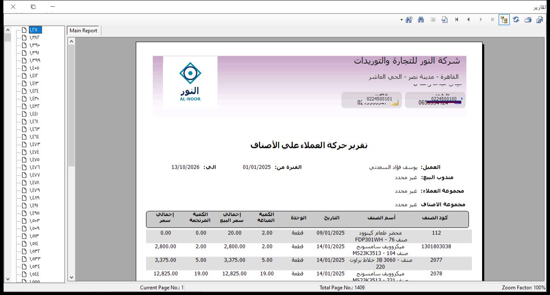
Task: Click item code 1301803038 in report table
Action: click(x=436, y=246)
